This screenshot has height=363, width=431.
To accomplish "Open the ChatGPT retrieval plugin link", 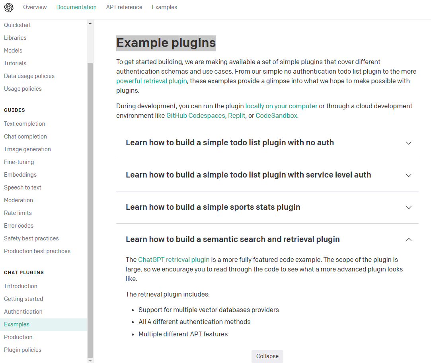I will point(174,260).
